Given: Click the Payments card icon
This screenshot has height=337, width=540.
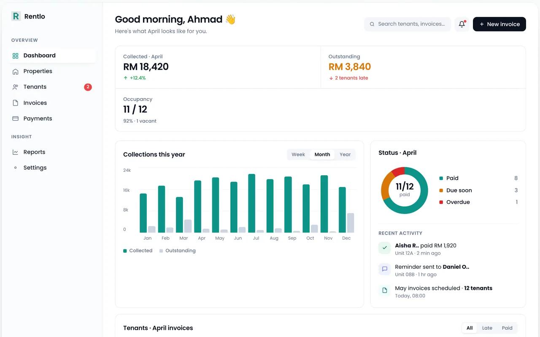Looking at the screenshot, I should tap(16, 118).
